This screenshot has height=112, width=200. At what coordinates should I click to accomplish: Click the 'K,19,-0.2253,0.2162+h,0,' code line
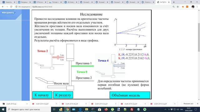pos(134,58)
